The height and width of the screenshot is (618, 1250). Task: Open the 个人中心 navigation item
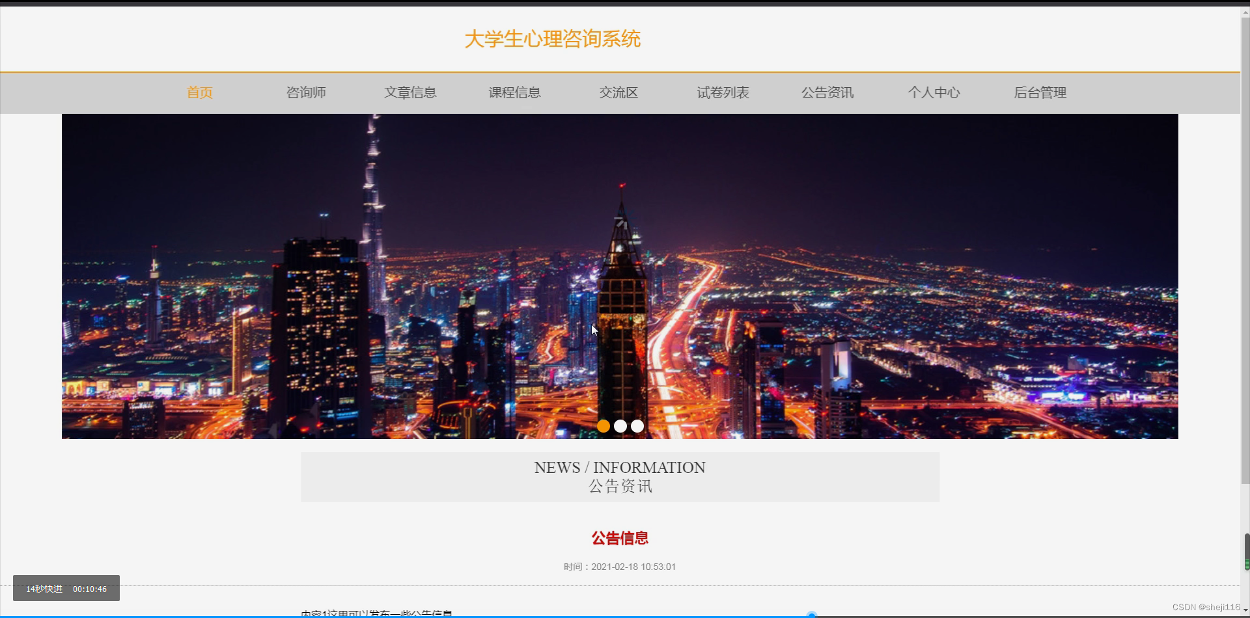[x=934, y=92]
